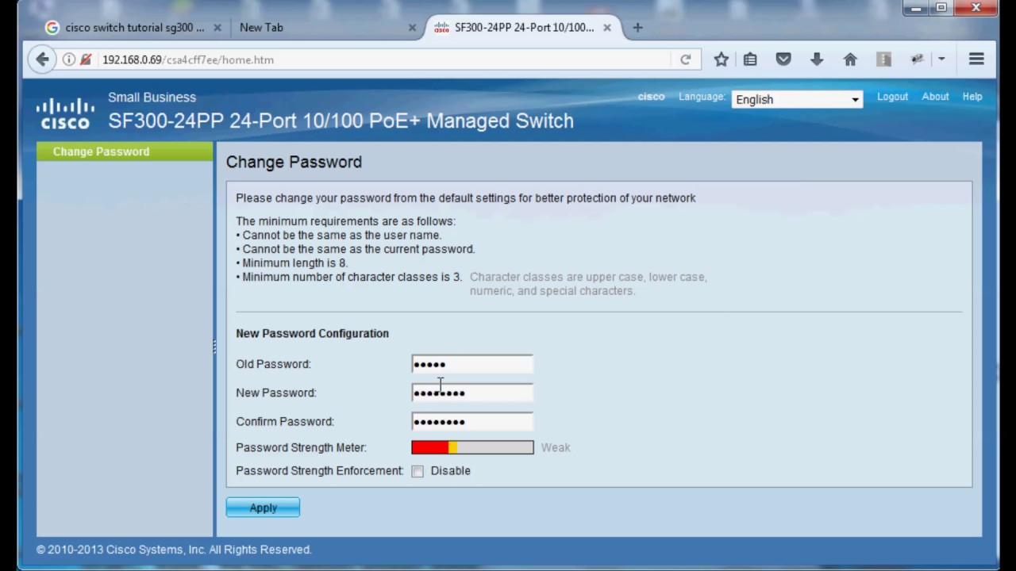Open the About link
Viewport: 1016px width, 571px height.
point(935,96)
